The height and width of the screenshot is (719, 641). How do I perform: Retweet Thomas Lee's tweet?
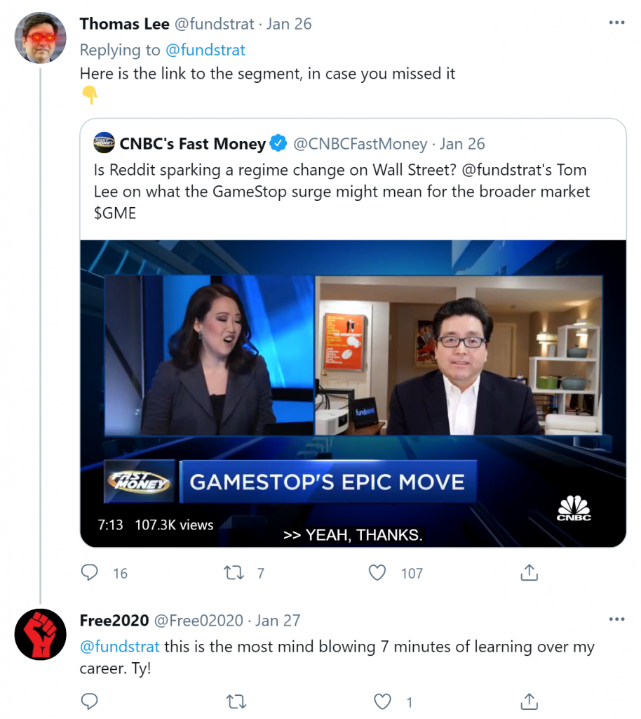point(234,573)
